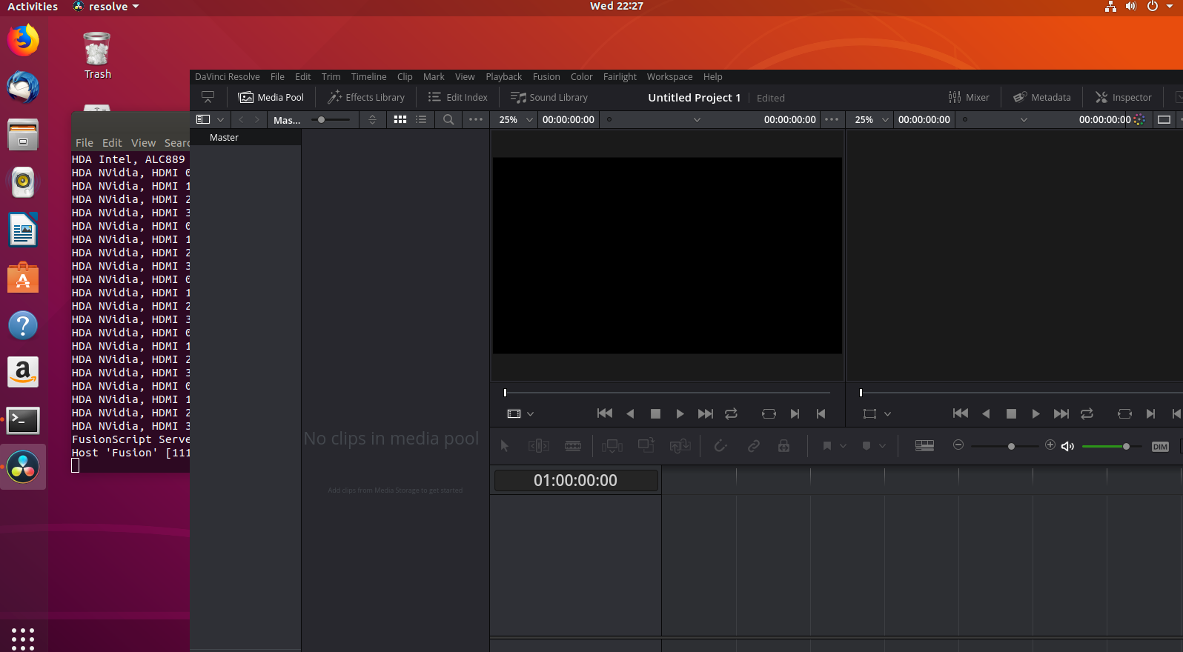Open the flag color dropdown arrow
The width and height of the screenshot is (1183, 652).
(x=843, y=446)
